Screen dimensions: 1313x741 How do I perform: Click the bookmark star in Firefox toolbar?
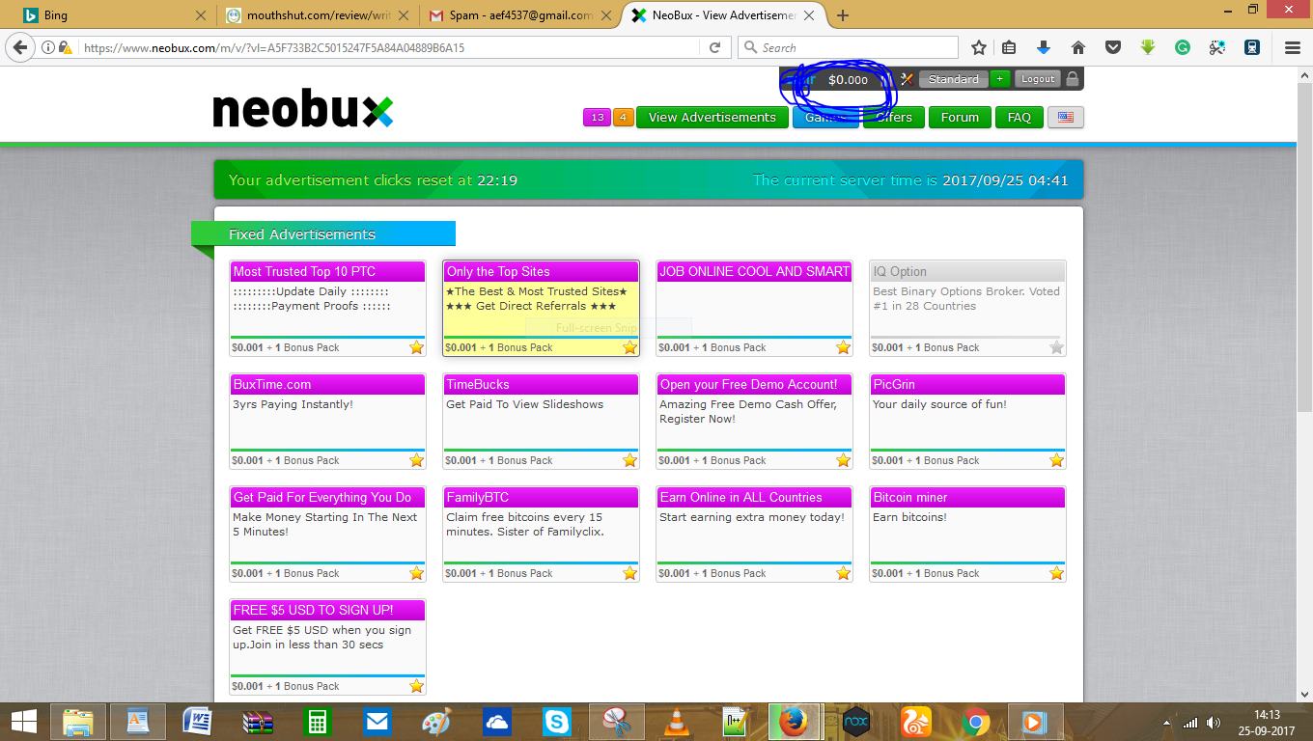[x=979, y=47]
